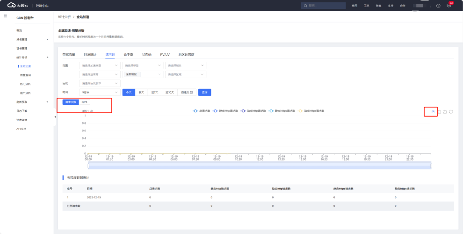Image resolution: width=463 pixels, height=234 pixels.
Task: Toggle 总请求数 legend series
Action: (201, 111)
